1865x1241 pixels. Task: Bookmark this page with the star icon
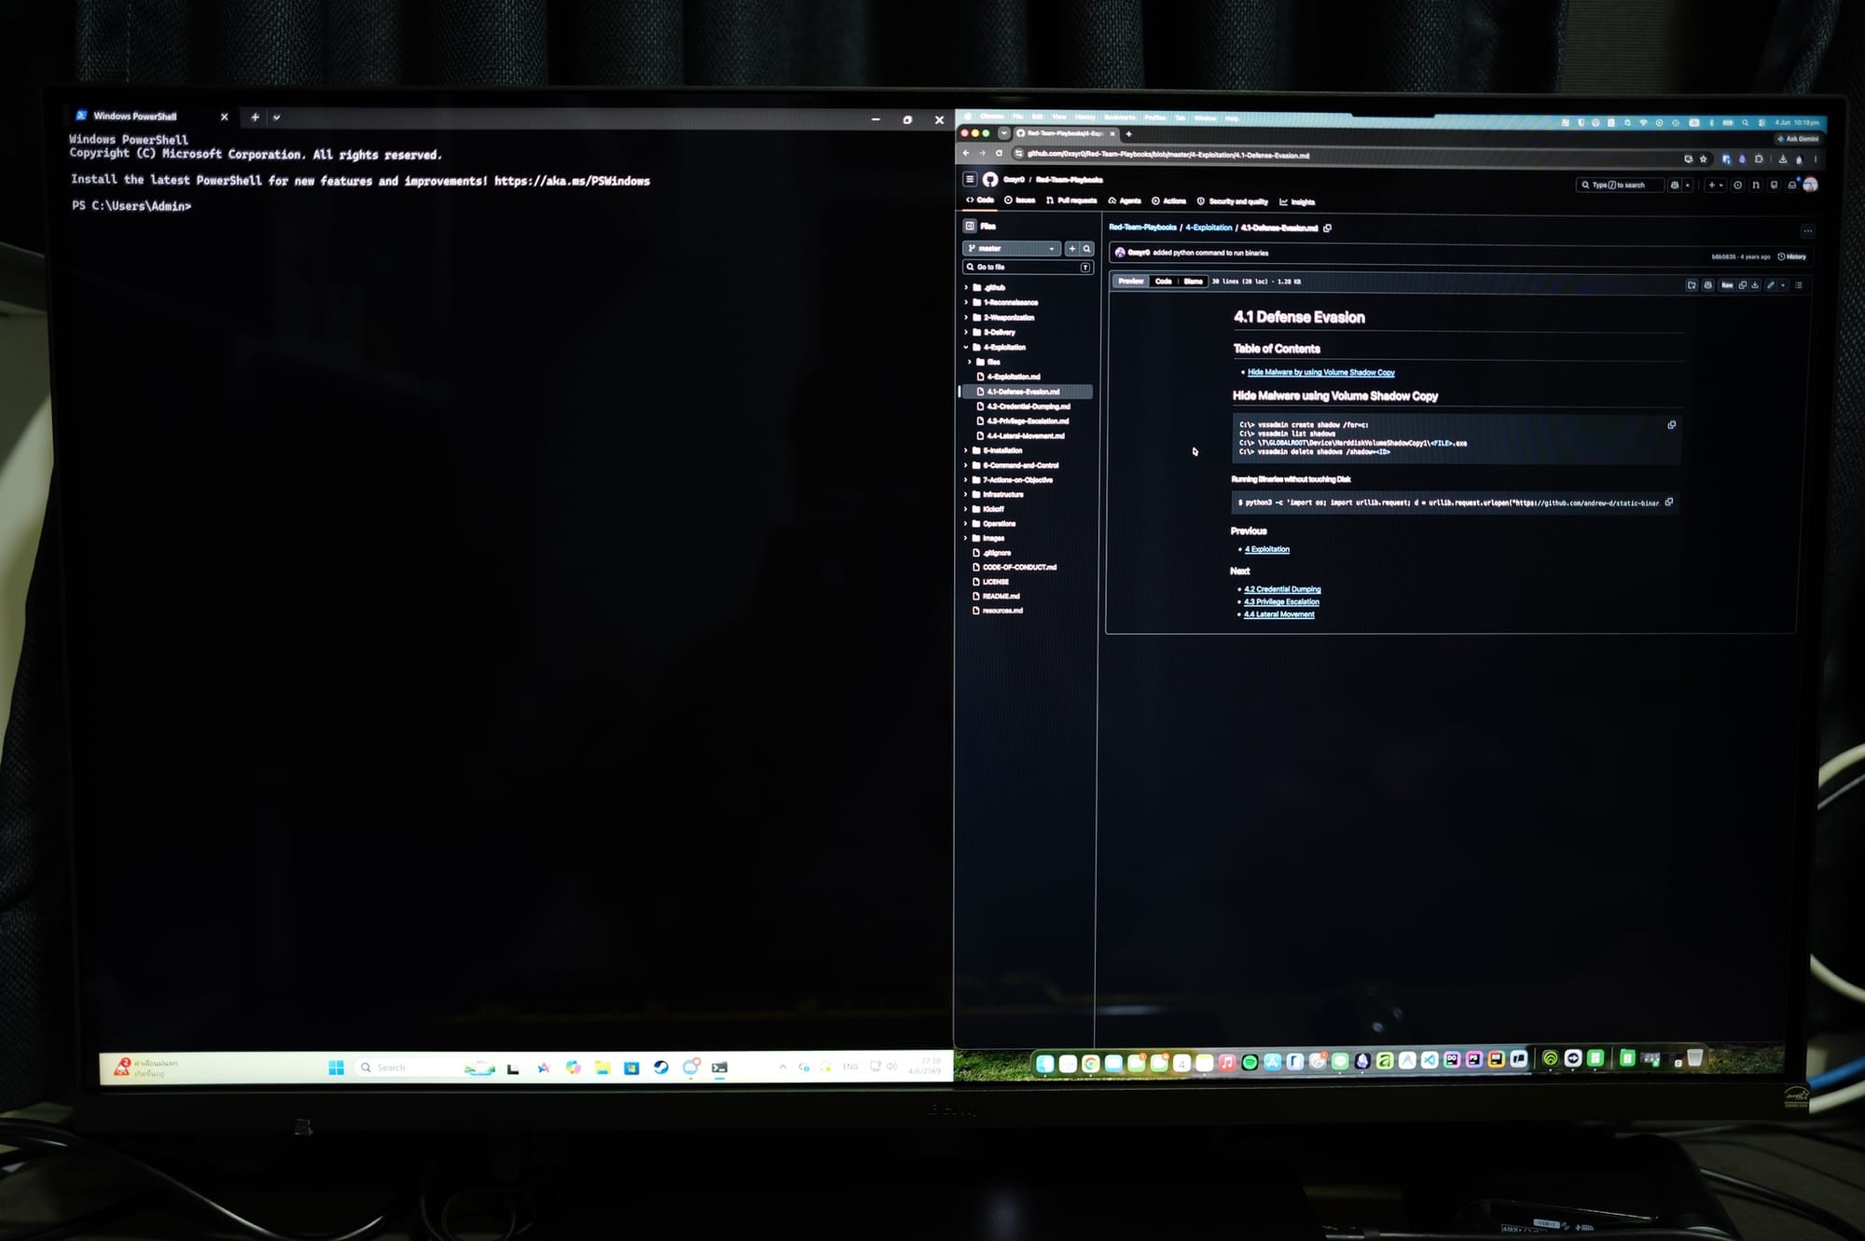click(1703, 159)
